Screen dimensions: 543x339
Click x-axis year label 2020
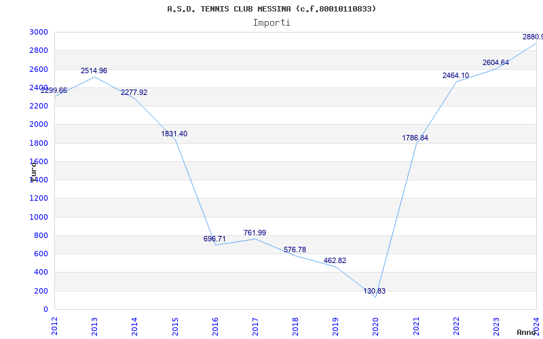click(x=376, y=326)
